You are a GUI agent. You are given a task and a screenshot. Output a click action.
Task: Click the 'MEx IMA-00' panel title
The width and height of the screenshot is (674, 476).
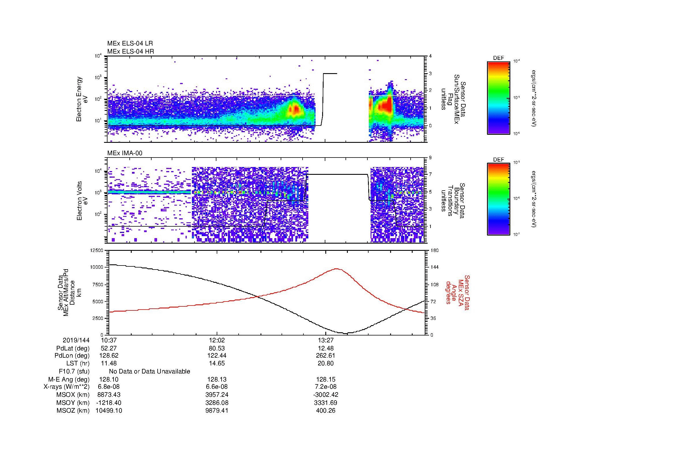pyautogui.click(x=125, y=153)
